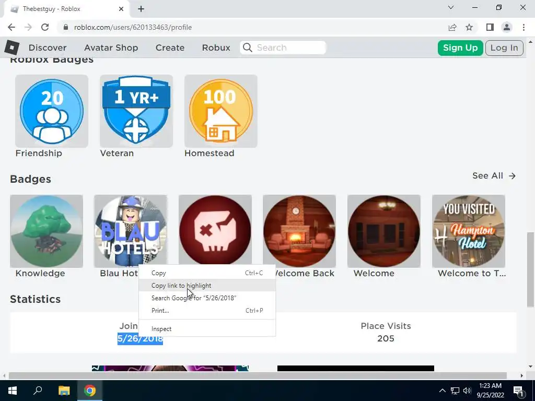Click the Log In button
The height and width of the screenshot is (401, 535).
504,48
